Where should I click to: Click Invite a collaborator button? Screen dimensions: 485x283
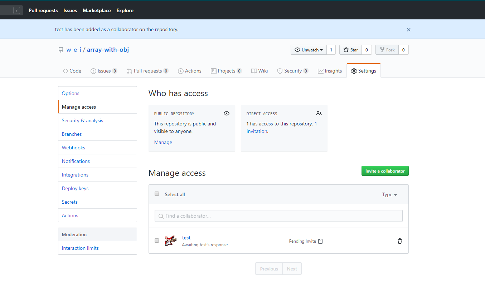385,171
